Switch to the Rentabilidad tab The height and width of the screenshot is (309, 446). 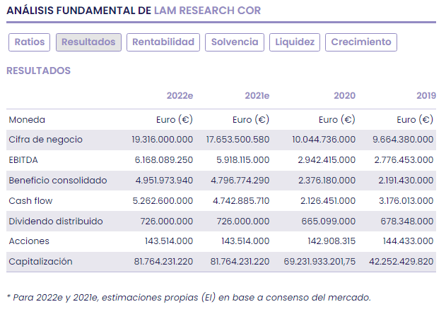pos(163,42)
